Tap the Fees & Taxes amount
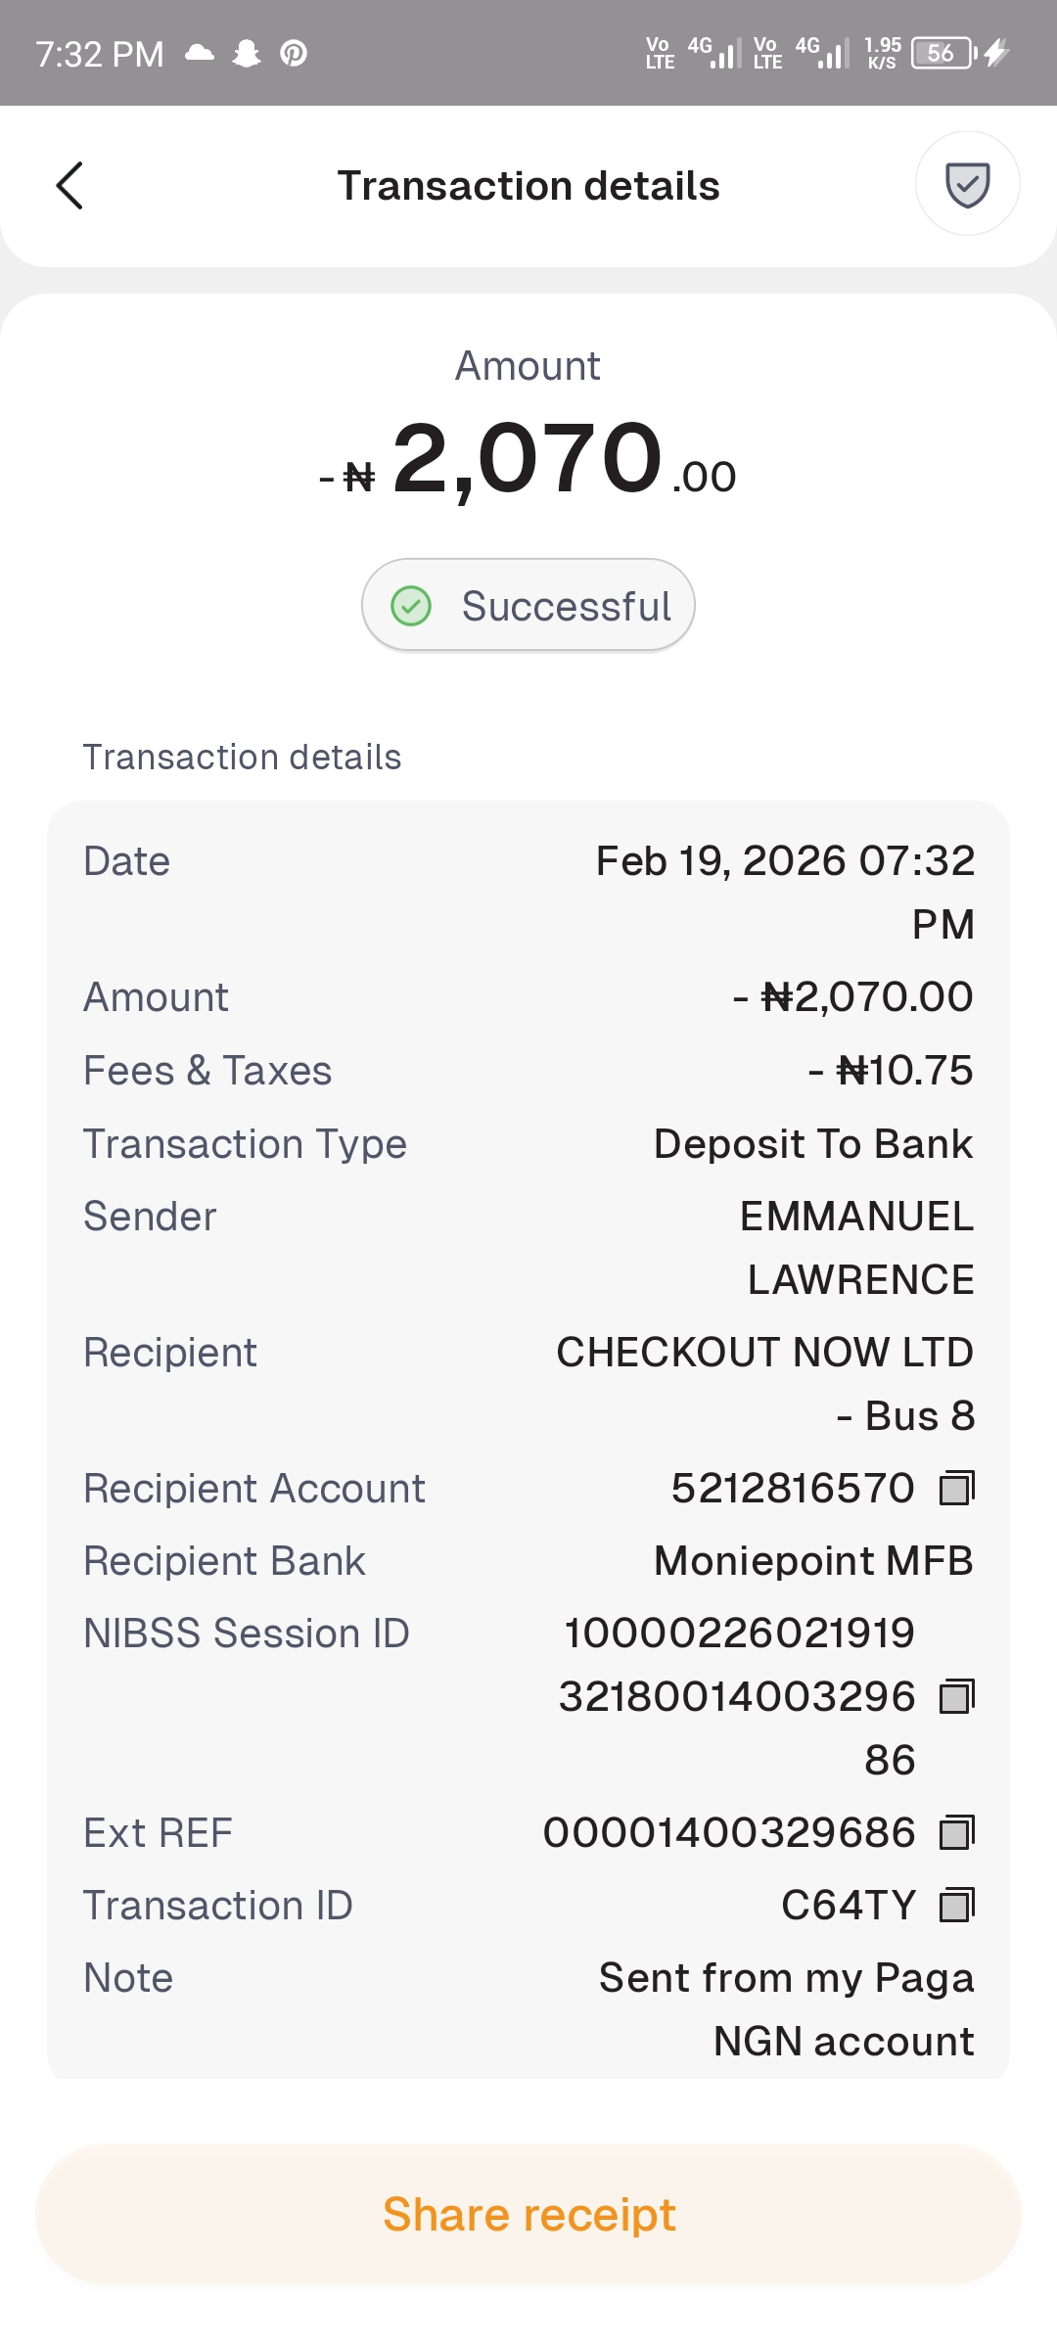The image size is (1057, 2349). pos(890,1071)
